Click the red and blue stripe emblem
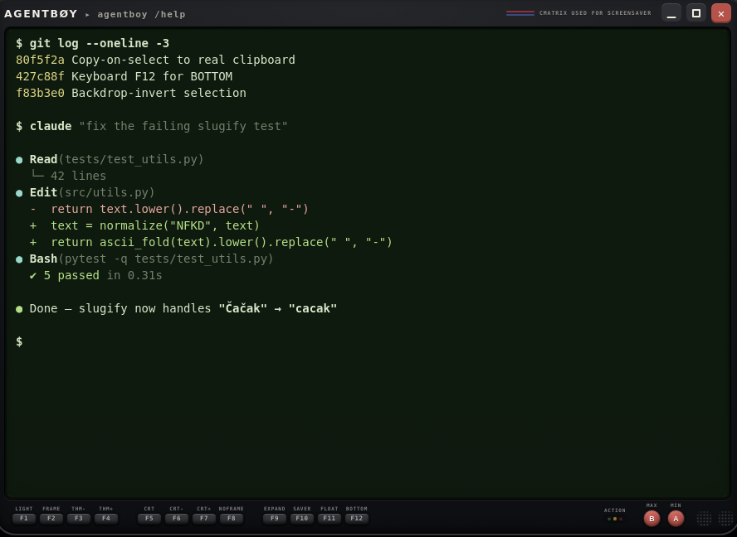 (520, 13)
